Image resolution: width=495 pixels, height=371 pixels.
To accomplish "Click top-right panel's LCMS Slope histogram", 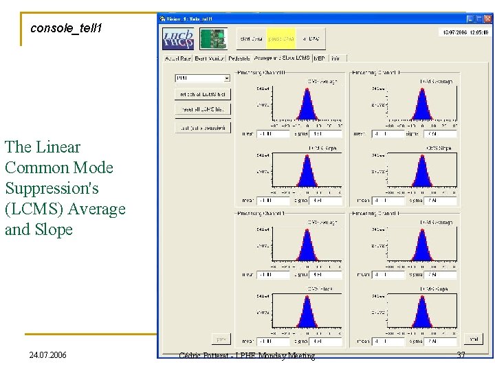I will (x=422, y=170).
